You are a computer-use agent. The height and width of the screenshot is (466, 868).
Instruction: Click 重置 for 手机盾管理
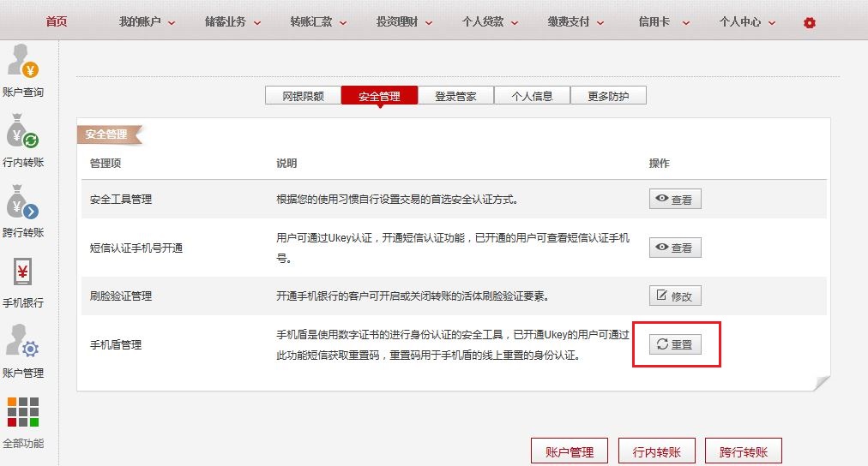point(675,344)
